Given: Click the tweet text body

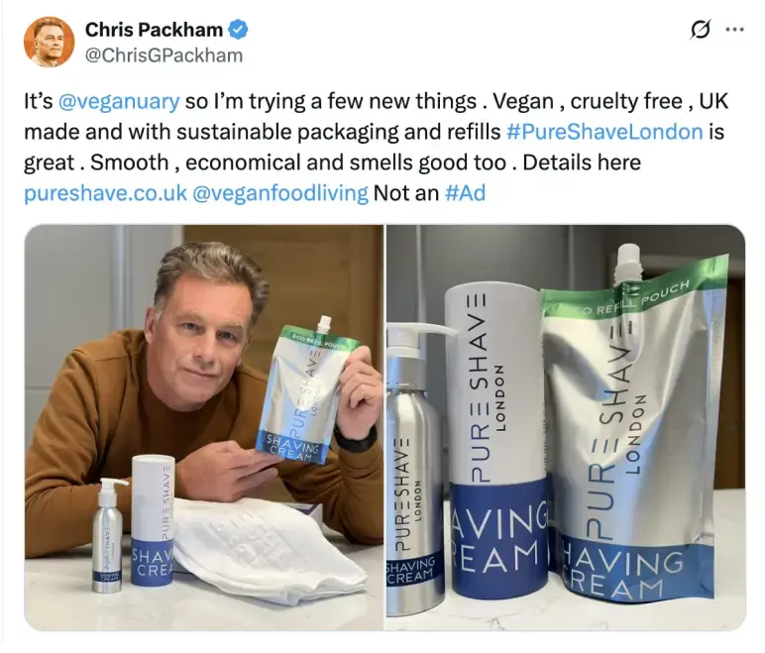Looking at the screenshot, I should [x=376, y=148].
